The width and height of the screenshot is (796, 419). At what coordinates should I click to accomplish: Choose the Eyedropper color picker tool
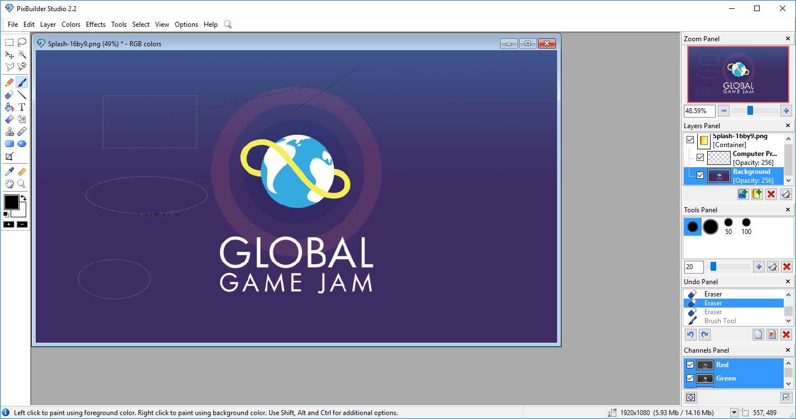pyautogui.click(x=9, y=172)
